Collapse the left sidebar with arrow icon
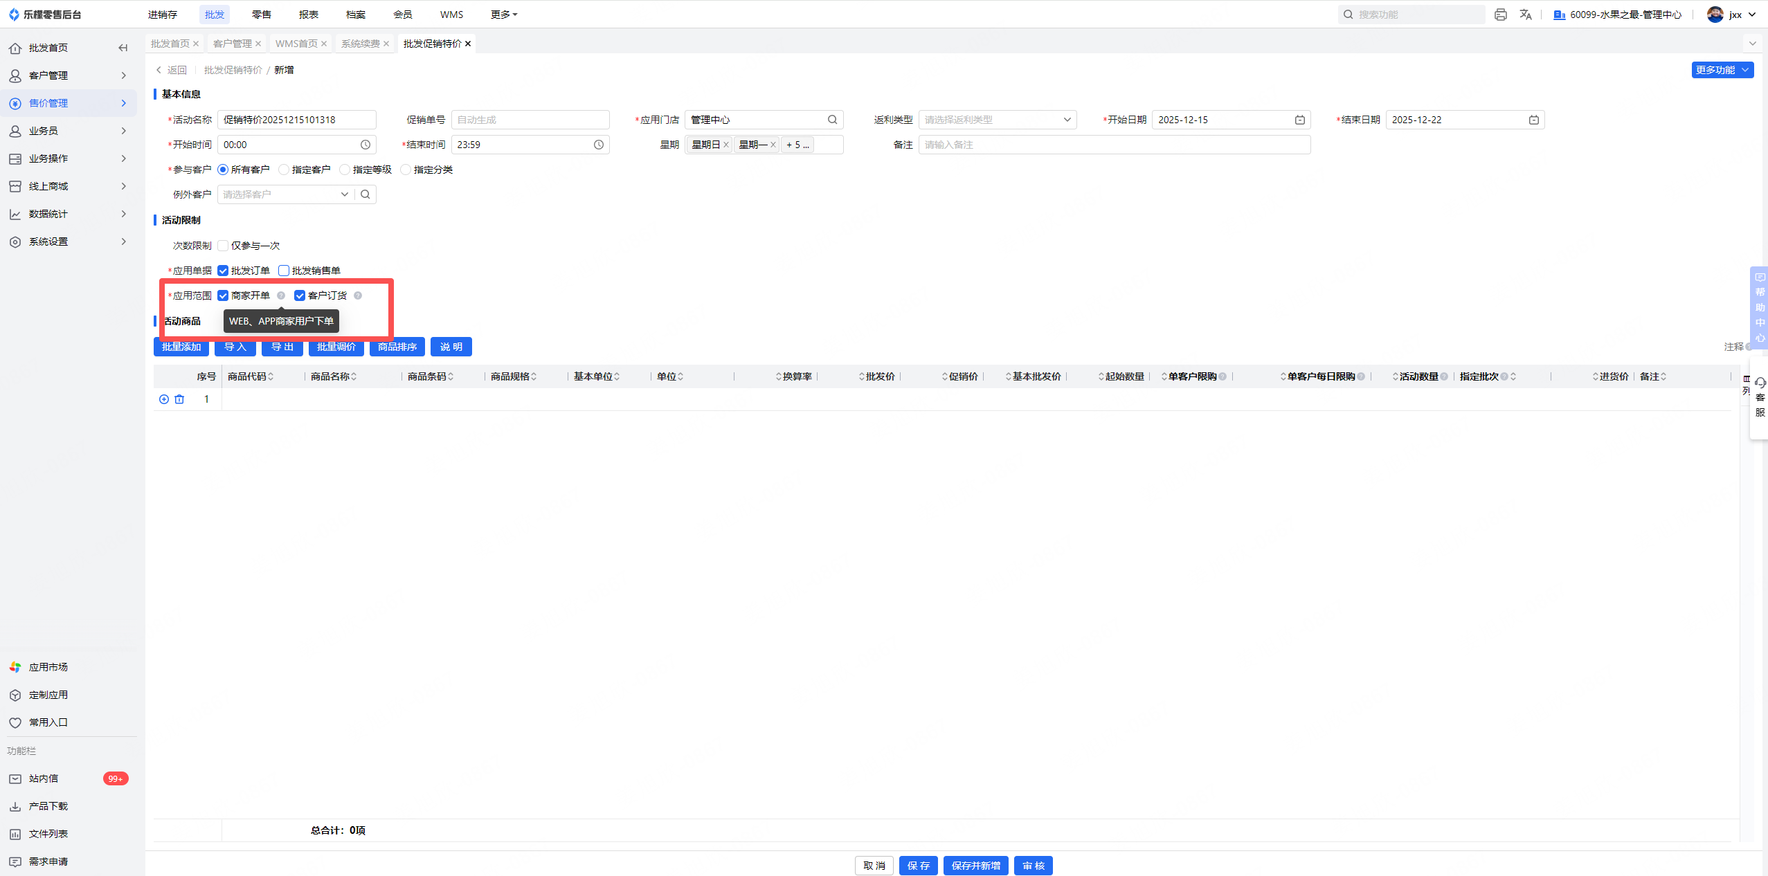Screen dimensions: 1768x876 tap(123, 48)
